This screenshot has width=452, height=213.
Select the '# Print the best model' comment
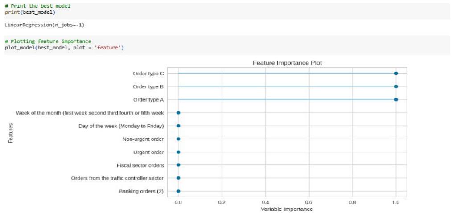point(37,6)
